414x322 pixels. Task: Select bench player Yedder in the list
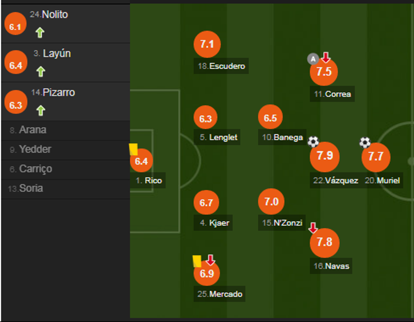point(35,149)
